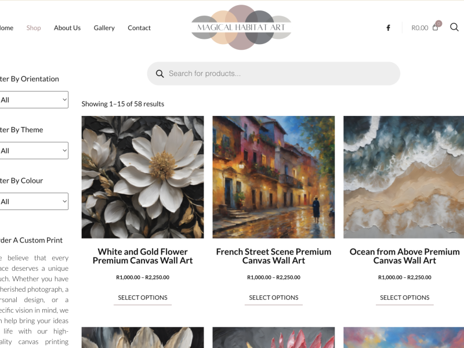Click magnifier icon inside product search bar
The height and width of the screenshot is (348, 464).
tap(159, 74)
